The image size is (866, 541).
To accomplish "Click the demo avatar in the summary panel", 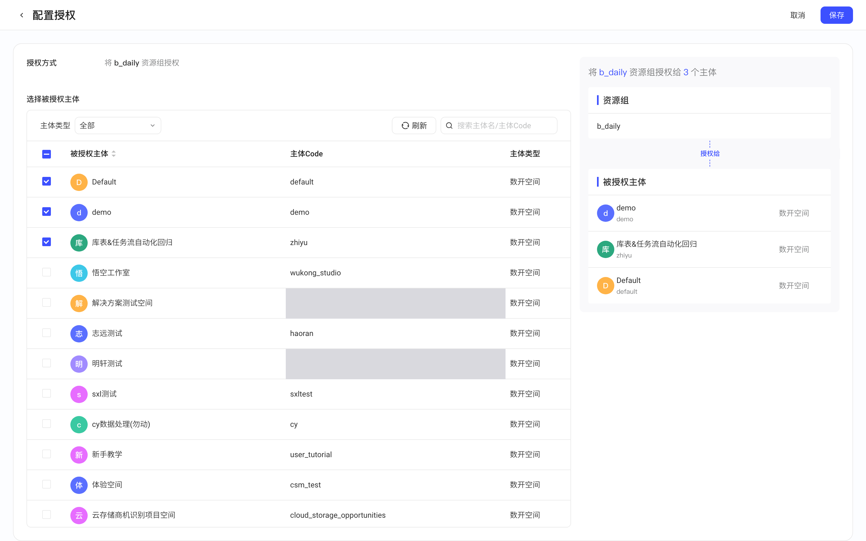I will click(605, 213).
